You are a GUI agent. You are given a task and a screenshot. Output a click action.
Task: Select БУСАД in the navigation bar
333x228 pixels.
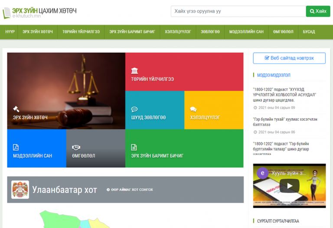point(309,32)
